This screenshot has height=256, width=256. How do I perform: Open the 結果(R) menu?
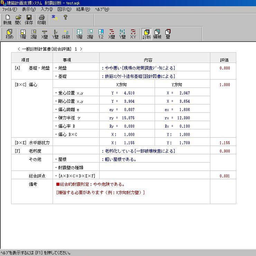pyautogui.click(x=83, y=9)
